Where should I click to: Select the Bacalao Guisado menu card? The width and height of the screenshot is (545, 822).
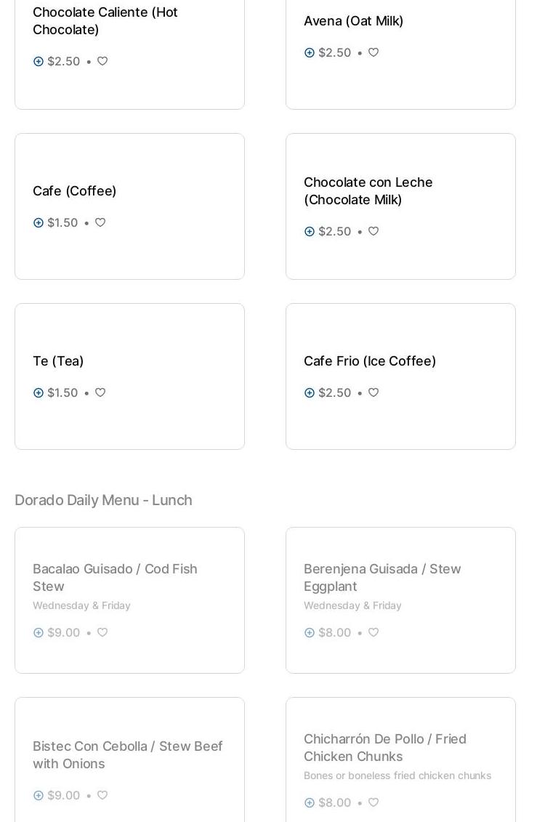click(x=129, y=600)
